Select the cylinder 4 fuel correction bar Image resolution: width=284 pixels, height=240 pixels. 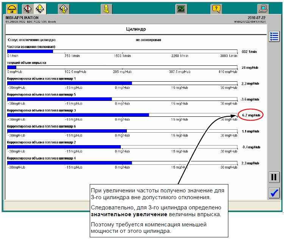pos(123,163)
